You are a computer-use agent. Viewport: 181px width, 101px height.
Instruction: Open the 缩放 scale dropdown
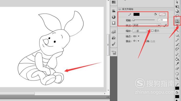(x=141, y=31)
